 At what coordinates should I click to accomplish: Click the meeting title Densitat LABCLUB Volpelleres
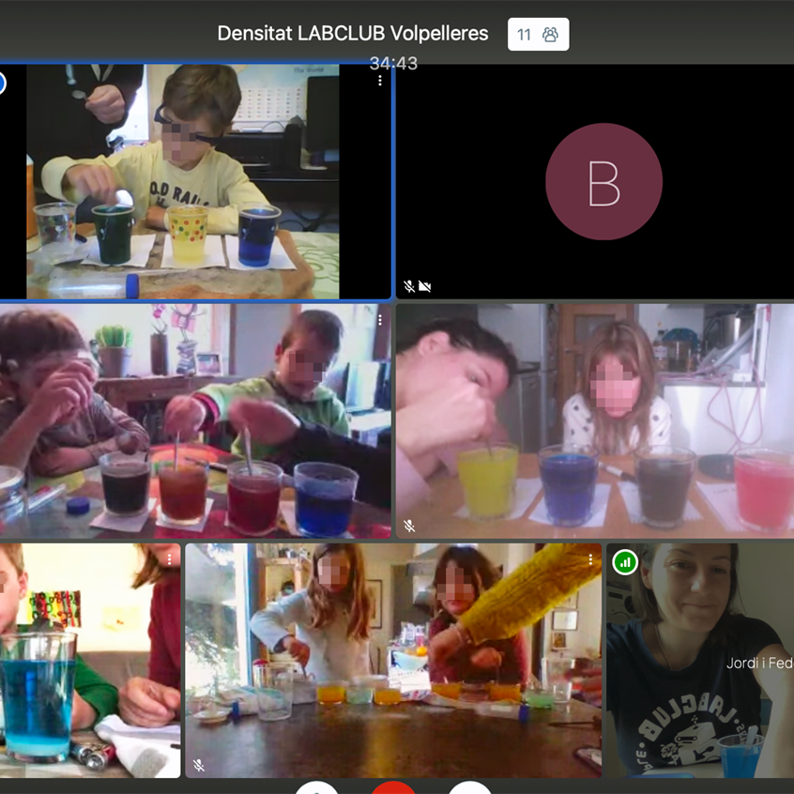click(x=352, y=34)
